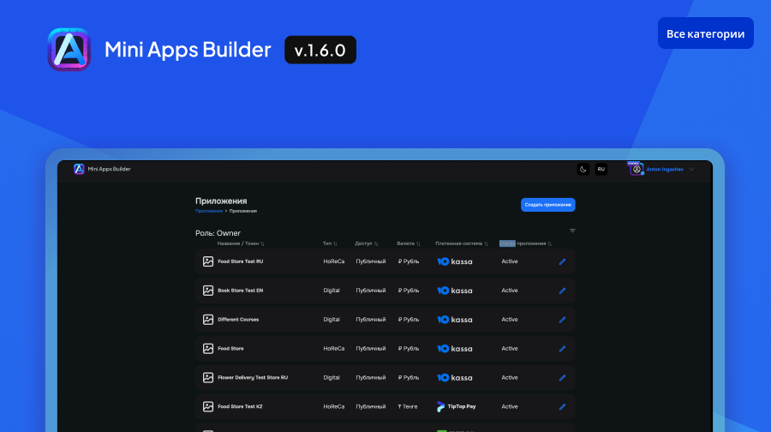The height and width of the screenshot is (432, 771).
Task: Edit Flower Delivery Test Store RU pencil icon
Action: click(562, 378)
